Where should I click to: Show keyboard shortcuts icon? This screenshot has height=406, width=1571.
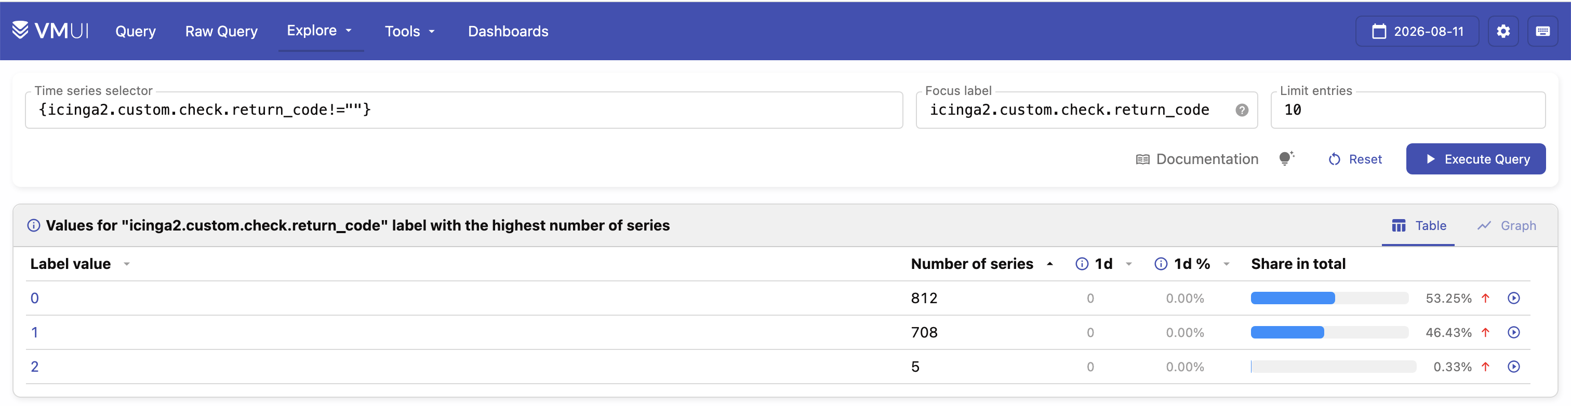coord(1542,31)
